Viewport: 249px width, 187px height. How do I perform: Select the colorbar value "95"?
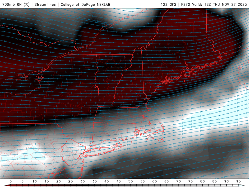(238, 181)
